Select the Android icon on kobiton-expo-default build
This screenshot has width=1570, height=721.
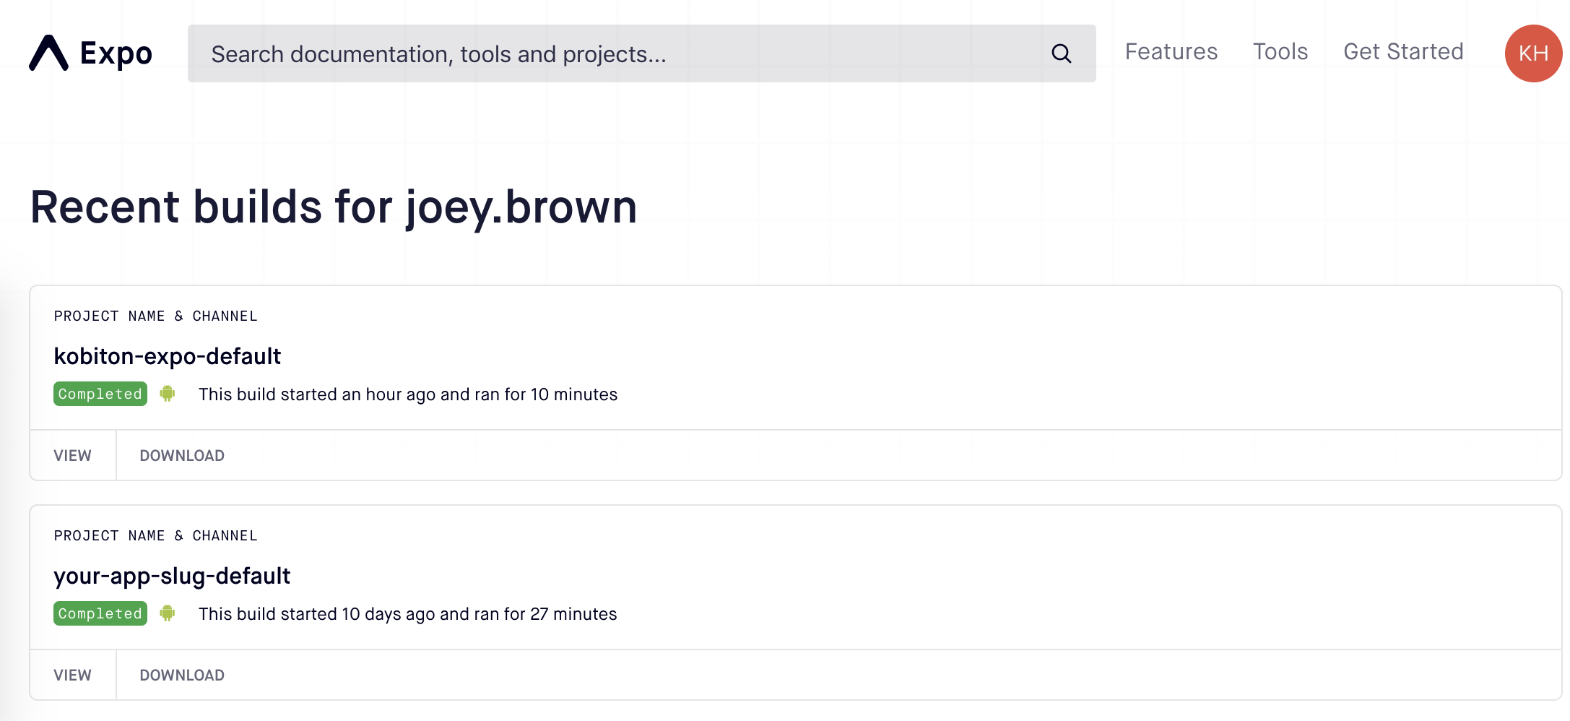168,394
